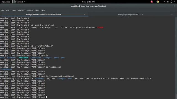
Task: Click the Chrome icon in the top bar
Action: pos(158,2)
